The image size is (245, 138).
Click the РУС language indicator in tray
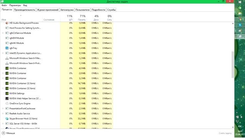pos(240,126)
